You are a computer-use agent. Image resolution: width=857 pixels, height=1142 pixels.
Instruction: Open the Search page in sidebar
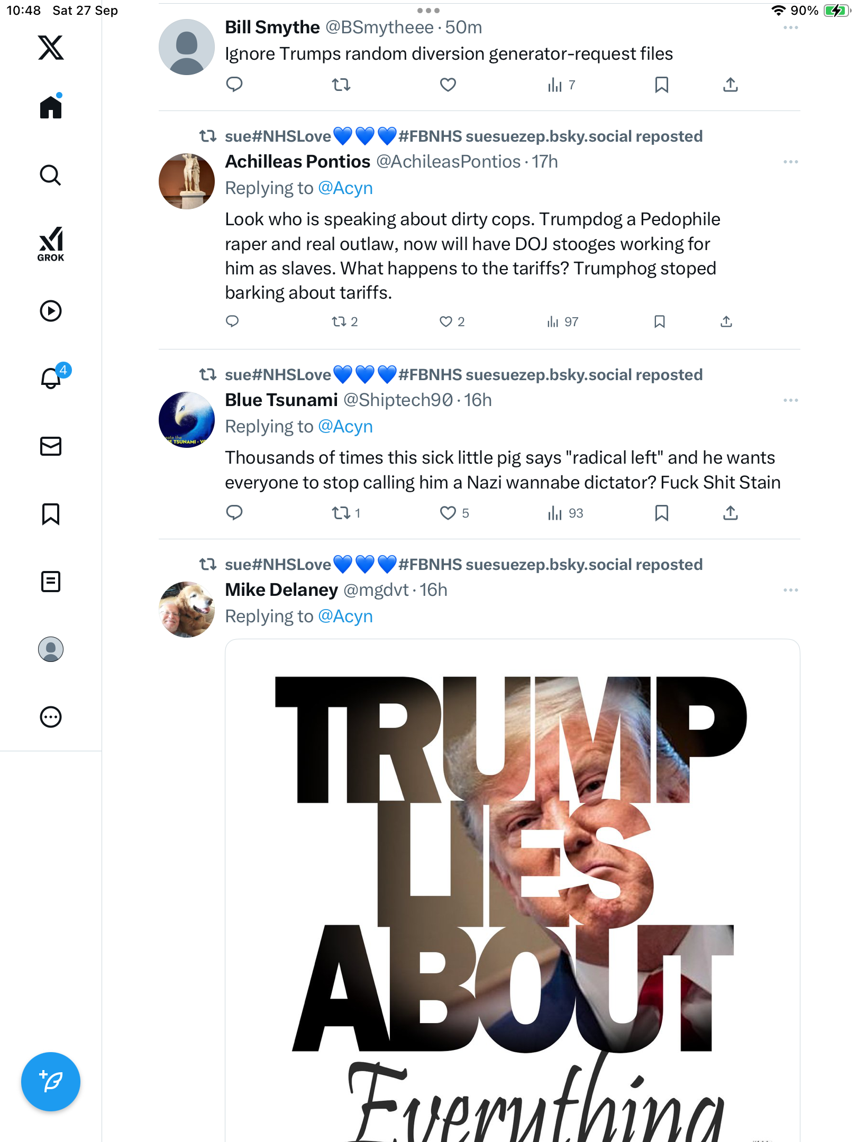click(51, 175)
